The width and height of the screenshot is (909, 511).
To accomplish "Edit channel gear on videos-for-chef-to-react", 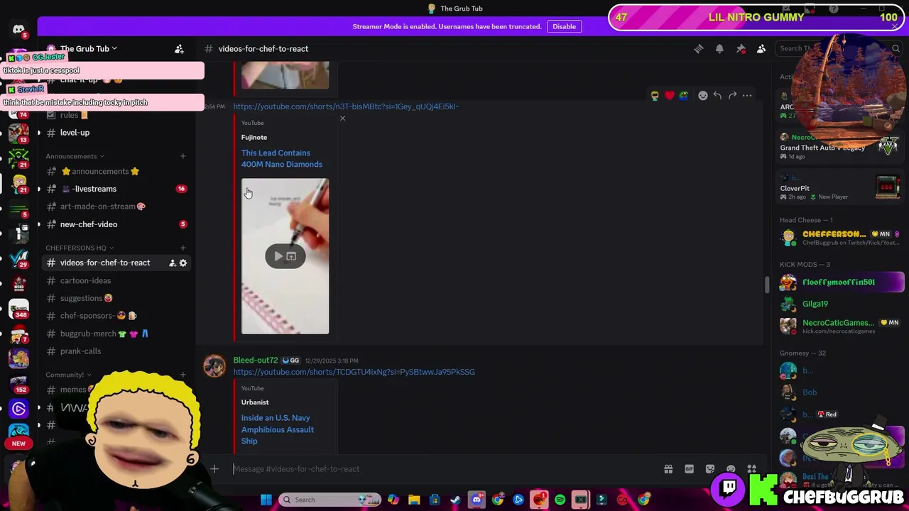I will point(183,263).
